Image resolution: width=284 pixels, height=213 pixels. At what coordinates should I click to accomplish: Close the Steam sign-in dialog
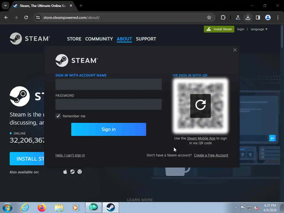coord(235,50)
